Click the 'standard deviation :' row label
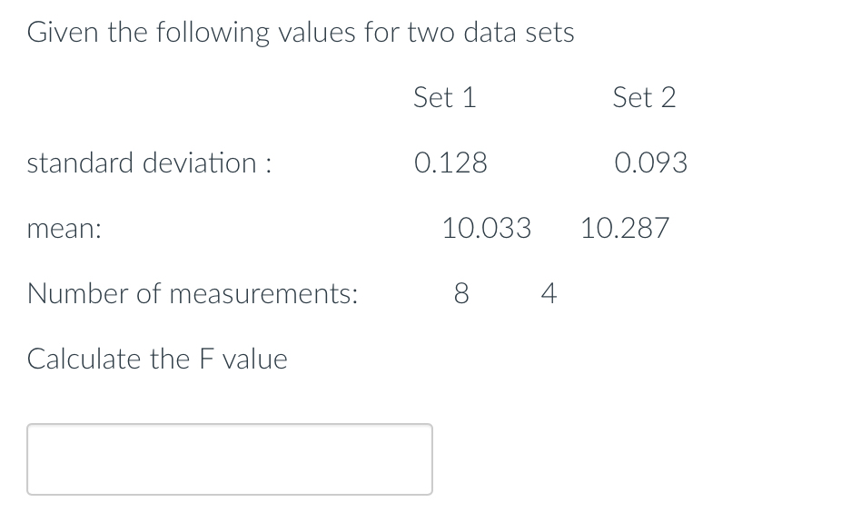 151,163
